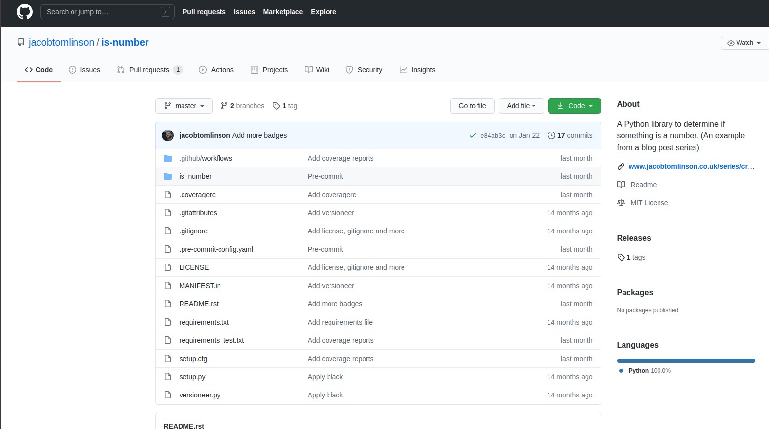Screen dimensions: 769x429
Task: Click the green commit status checkmark
Action: (473, 135)
